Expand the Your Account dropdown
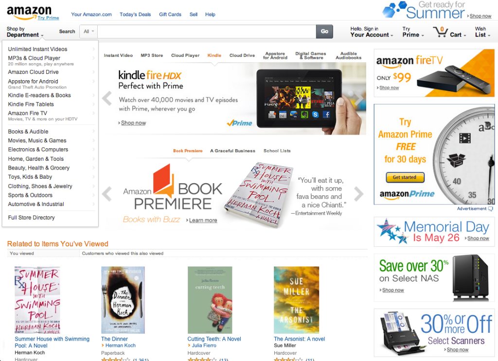Image resolution: width=498 pixels, height=361 pixels. (372, 32)
